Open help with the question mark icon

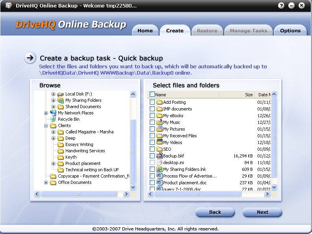[x=281, y=6]
